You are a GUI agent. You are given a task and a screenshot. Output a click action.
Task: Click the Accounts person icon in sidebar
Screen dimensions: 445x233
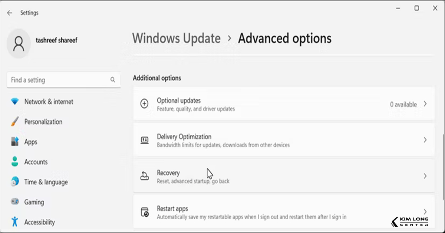coord(15,162)
